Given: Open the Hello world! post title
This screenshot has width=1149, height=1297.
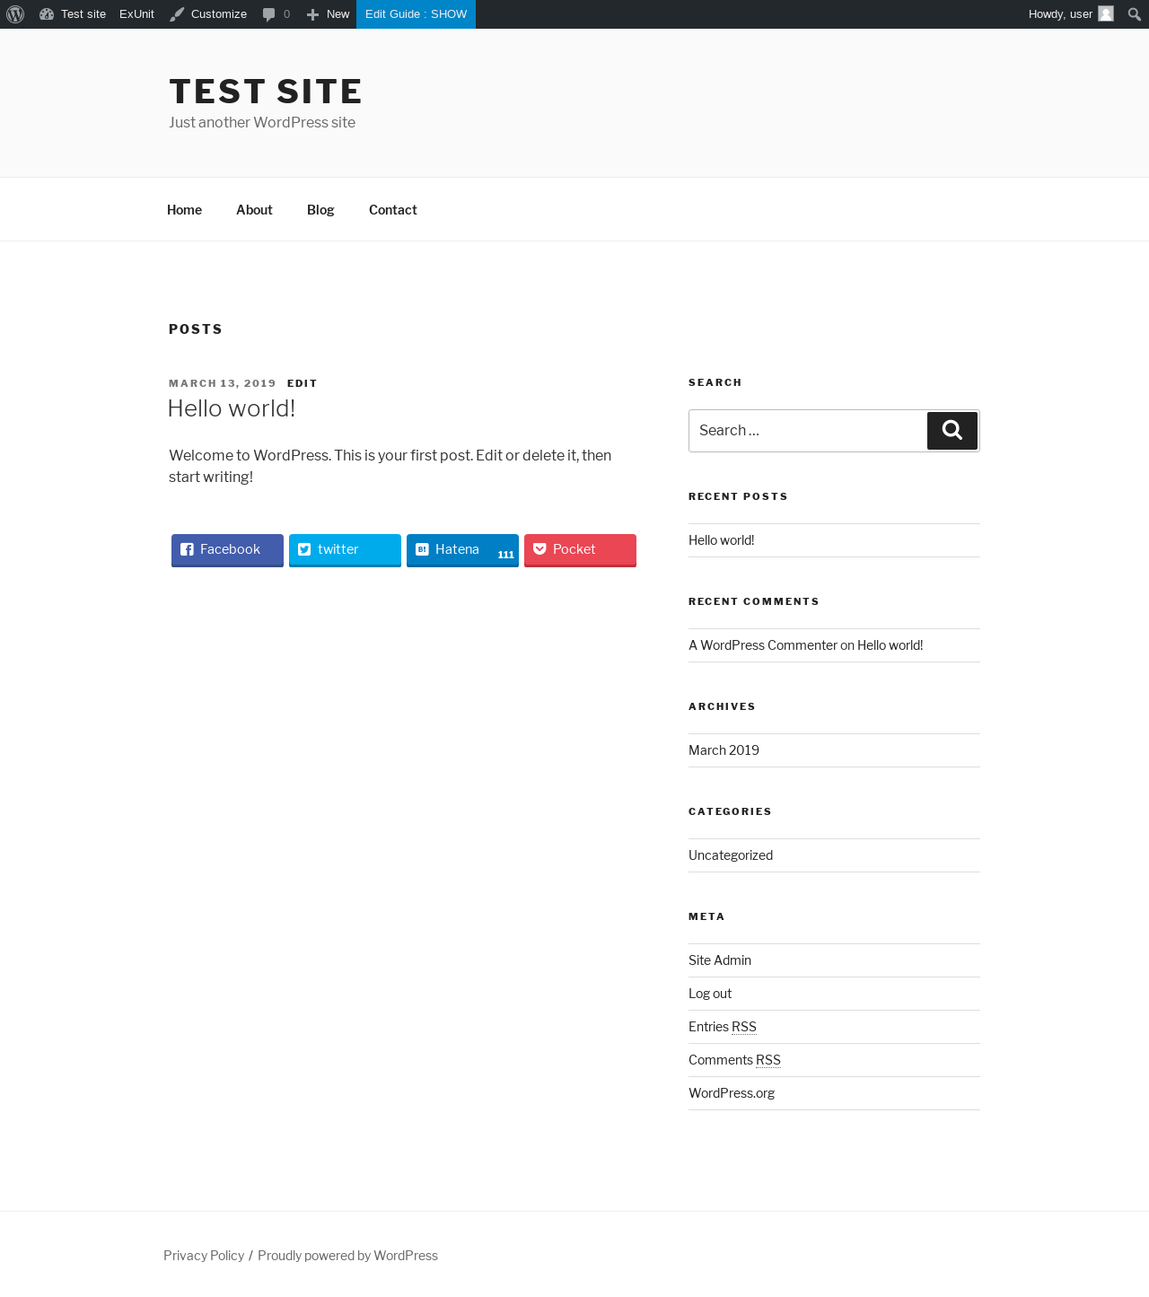Looking at the screenshot, I should [x=232, y=408].
